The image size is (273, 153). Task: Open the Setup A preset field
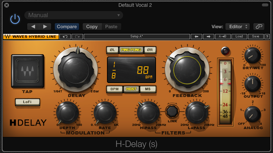coord(137,36)
